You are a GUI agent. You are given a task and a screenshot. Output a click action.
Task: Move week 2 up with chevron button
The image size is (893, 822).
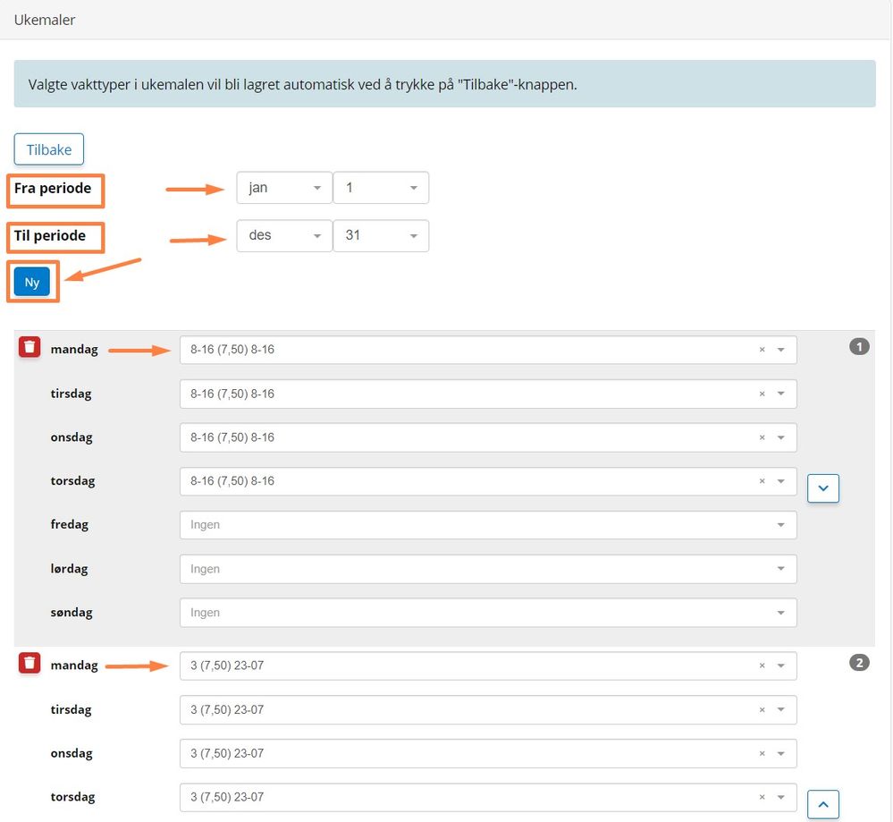click(x=822, y=804)
